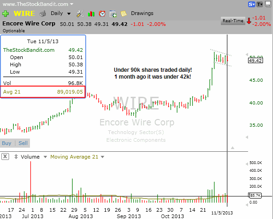Open the yellow sticky note icon

tap(123, 14)
